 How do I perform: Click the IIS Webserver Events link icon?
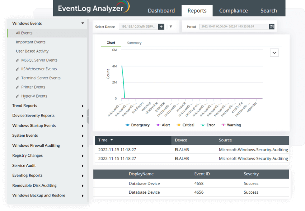[18, 69]
